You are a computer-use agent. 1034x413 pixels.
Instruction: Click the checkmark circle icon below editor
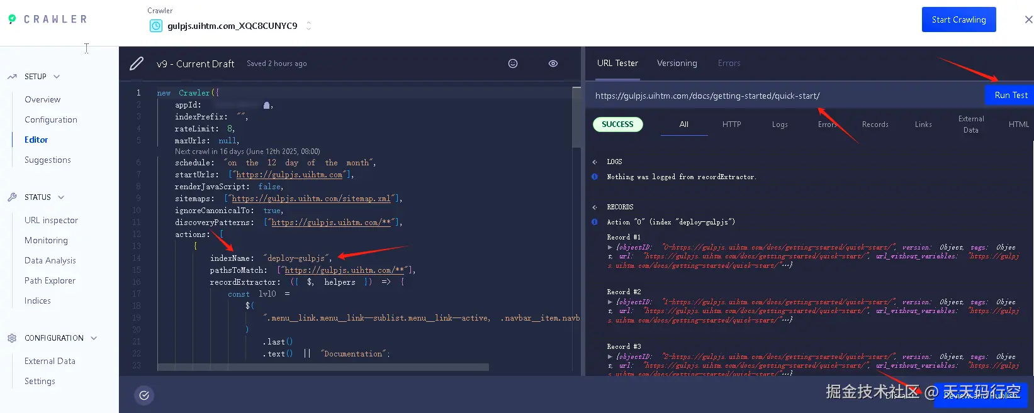[144, 395]
